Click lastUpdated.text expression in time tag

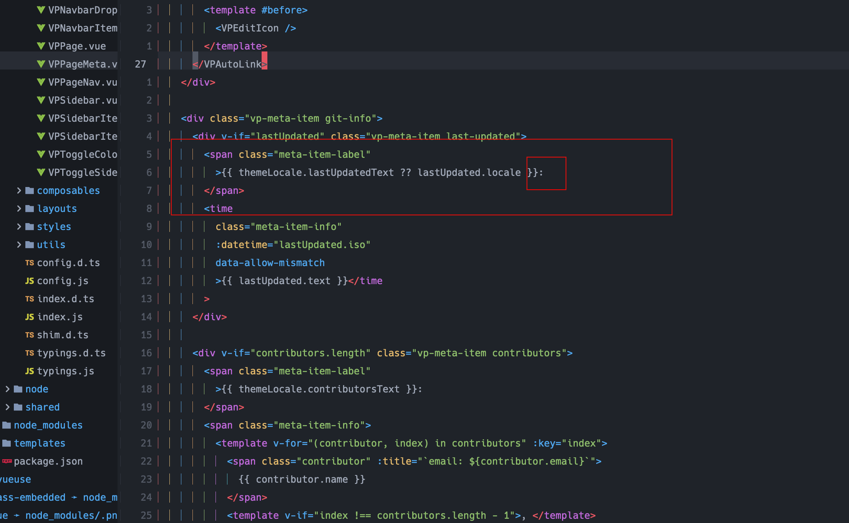[284, 281]
